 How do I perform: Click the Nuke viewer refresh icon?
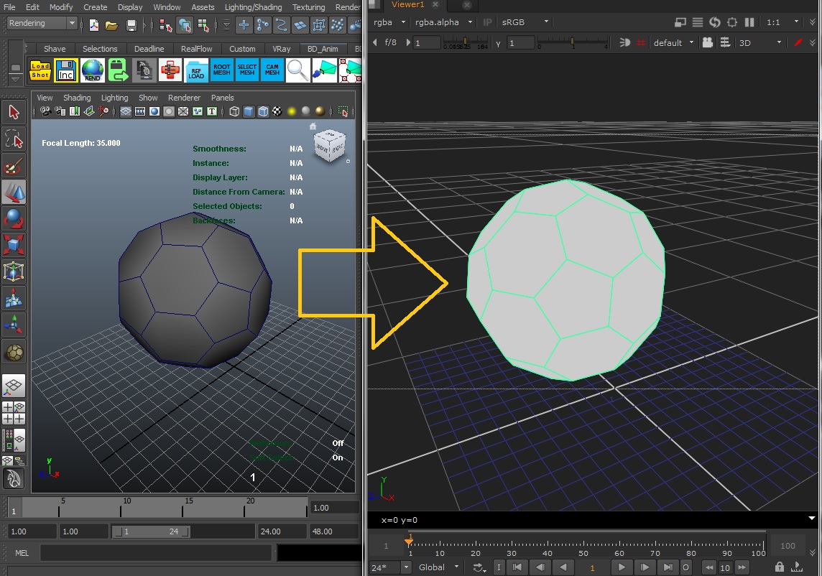point(714,22)
